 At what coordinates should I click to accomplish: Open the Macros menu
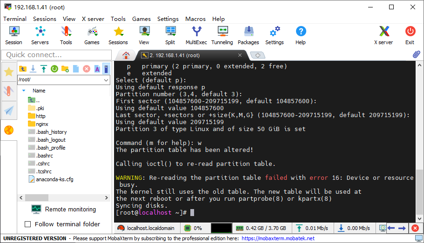point(195,19)
